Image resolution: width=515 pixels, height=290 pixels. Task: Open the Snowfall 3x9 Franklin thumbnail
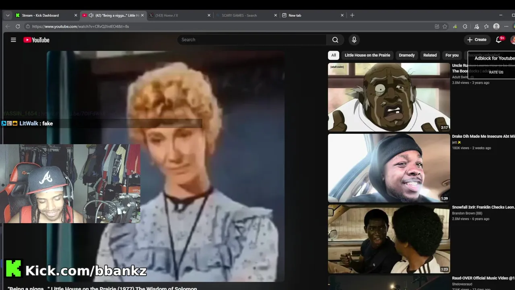point(389,239)
